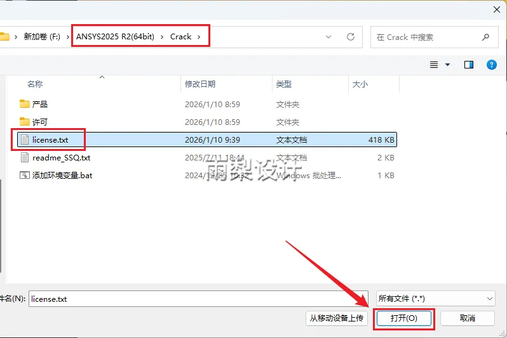This screenshot has height=338, width=507.
Task: Expand chevron after ANSYS2025 R2(64bit)
Action: 162,37
